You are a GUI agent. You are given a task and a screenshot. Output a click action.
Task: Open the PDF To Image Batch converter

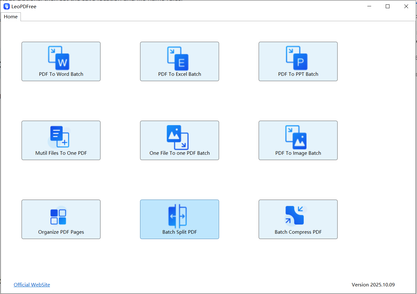tap(298, 140)
